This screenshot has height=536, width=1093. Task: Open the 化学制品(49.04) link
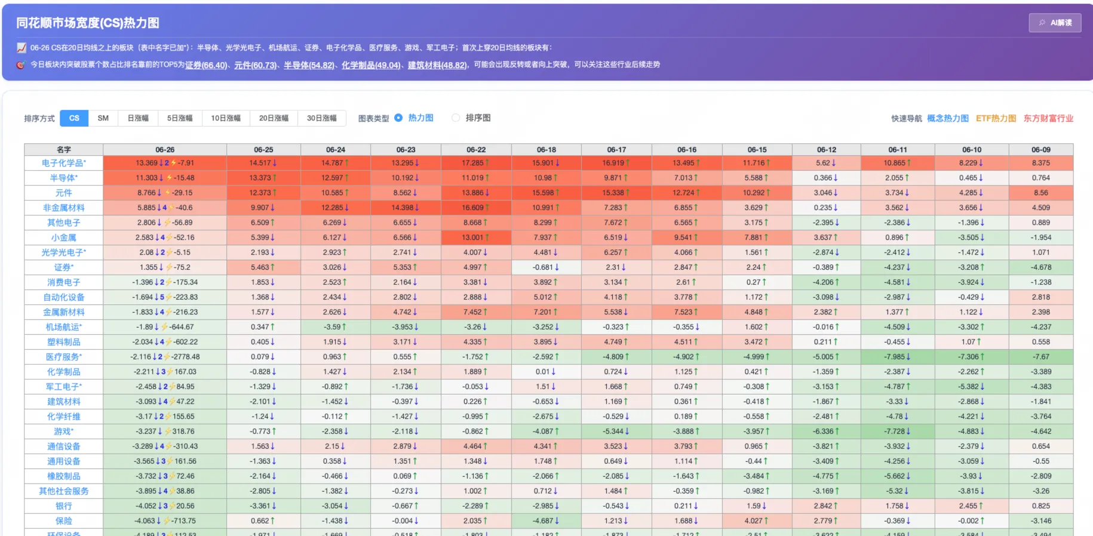(371, 65)
